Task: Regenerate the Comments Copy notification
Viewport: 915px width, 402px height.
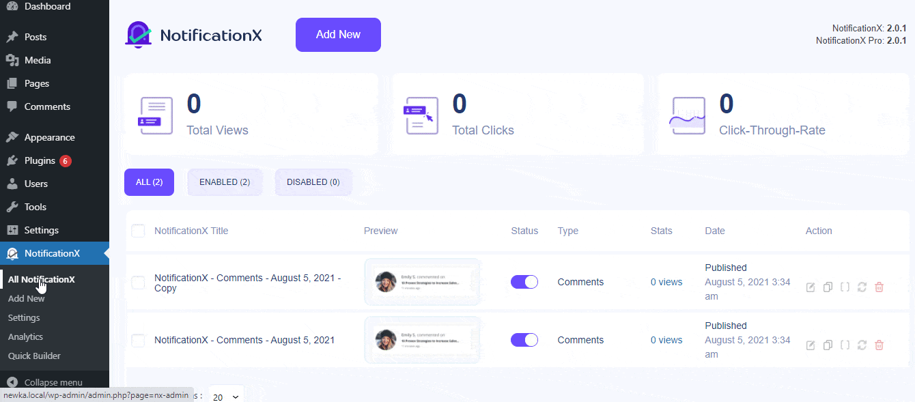Action: click(x=862, y=287)
